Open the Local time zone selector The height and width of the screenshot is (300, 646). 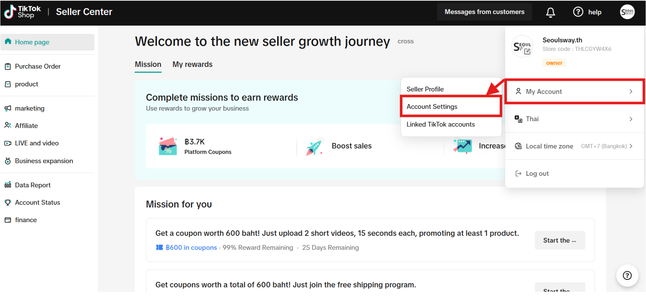click(x=574, y=146)
